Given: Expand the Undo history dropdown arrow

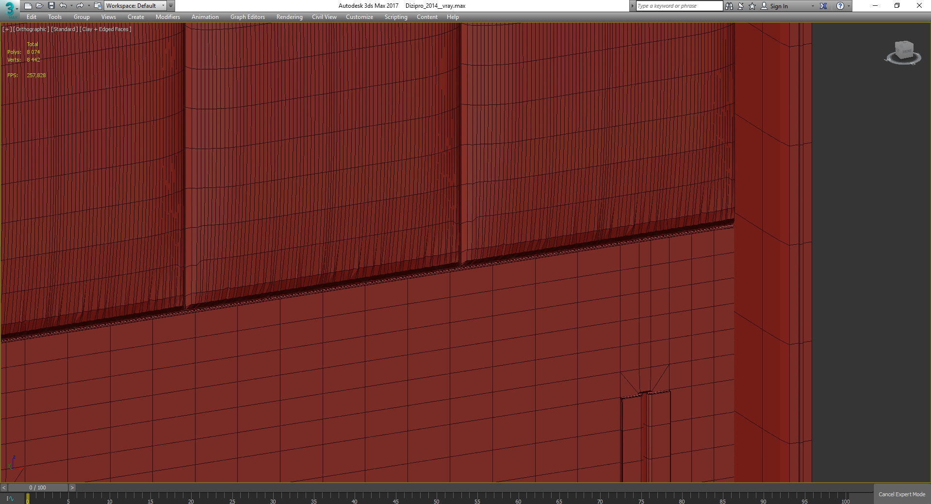Looking at the screenshot, I should [71, 6].
